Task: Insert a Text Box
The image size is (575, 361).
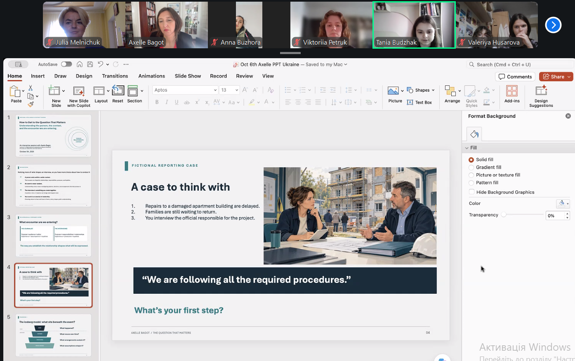Action: pos(419,102)
